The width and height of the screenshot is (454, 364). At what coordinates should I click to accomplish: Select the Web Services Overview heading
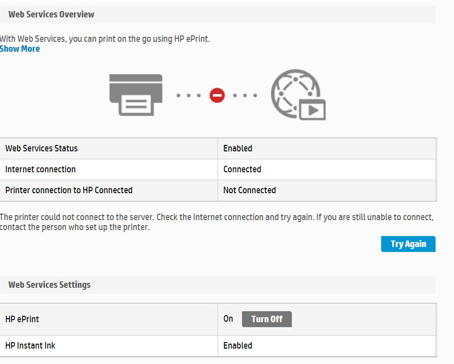click(x=51, y=14)
